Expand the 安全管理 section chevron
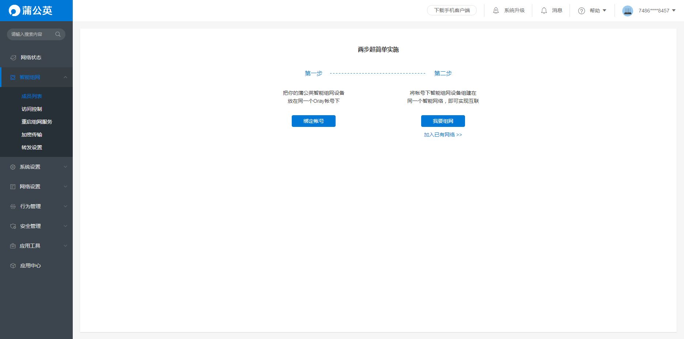This screenshot has height=339, width=684. pyautogui.click(x=65, y=226)
